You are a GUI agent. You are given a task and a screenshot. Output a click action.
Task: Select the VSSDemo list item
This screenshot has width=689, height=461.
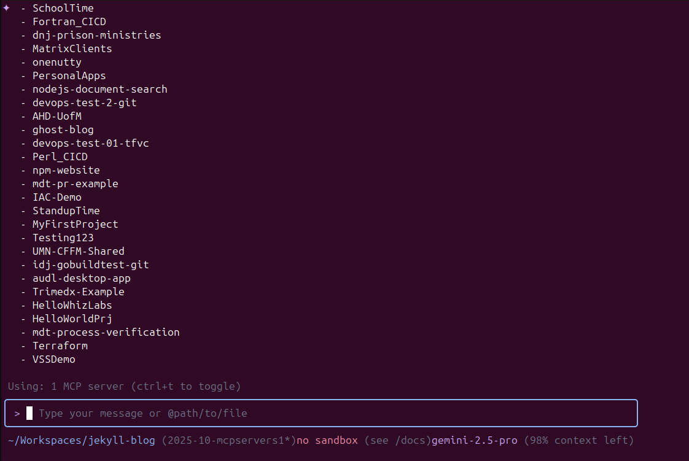pos(53,359)
